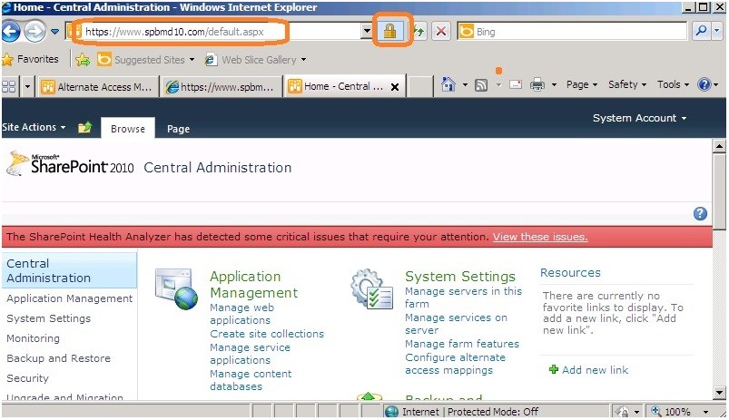
Task: Open System Settings in the sidebar
Action: [x=48, y=318]
